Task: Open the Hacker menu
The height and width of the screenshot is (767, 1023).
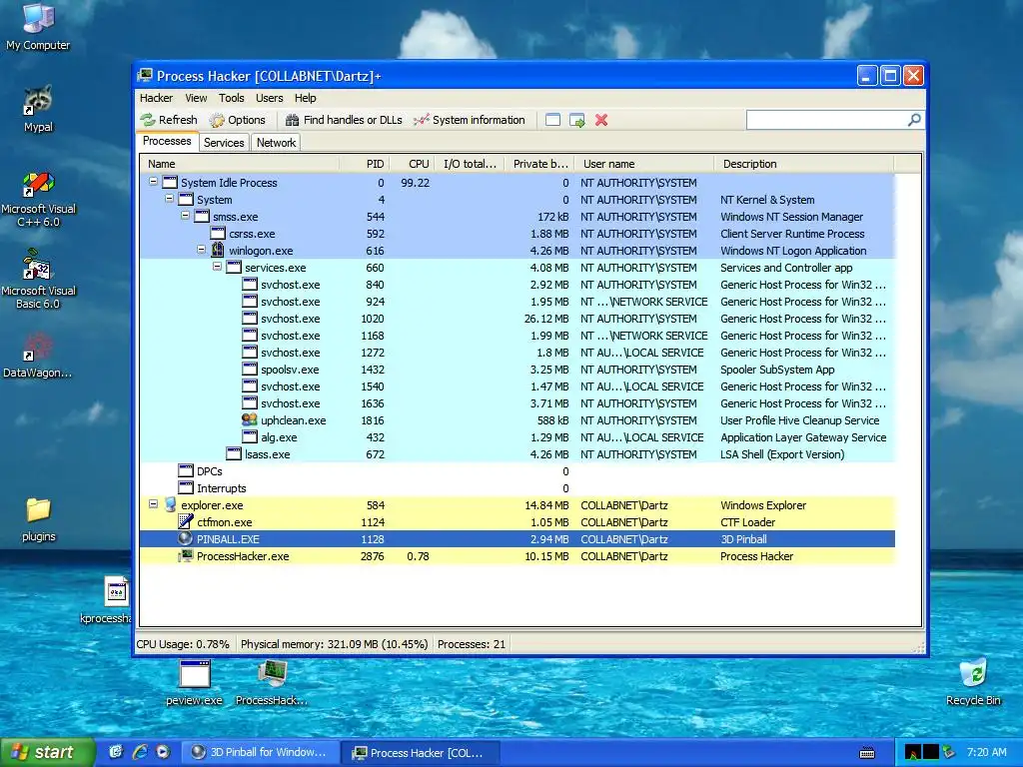Action: pos(156,98)
